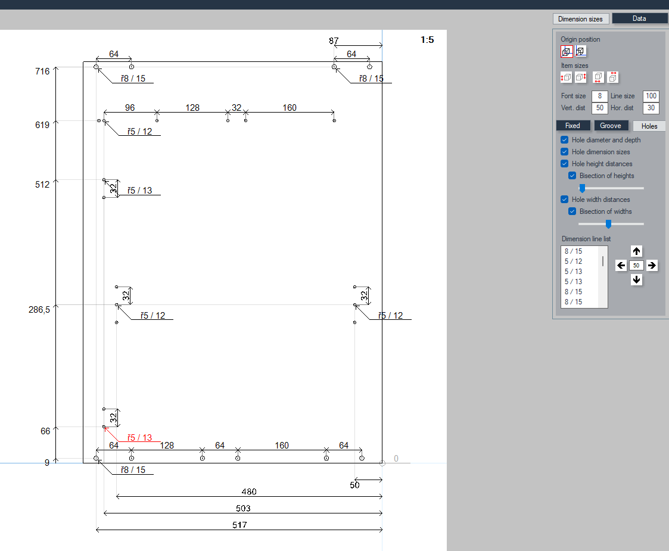
Task: Focus the Vert. dist input field
Action: [x=599, y=108]
